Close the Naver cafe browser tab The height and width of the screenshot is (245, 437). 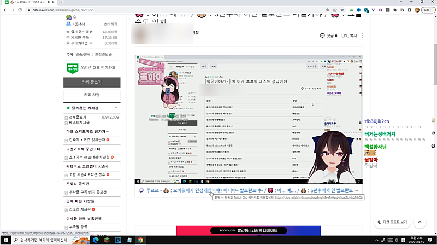(x=53, y=2)
